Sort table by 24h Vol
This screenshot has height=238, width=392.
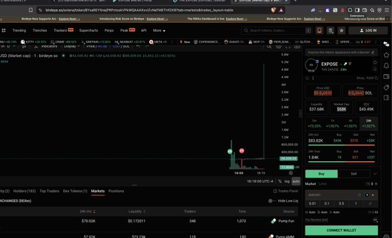(x=87, y=211)
